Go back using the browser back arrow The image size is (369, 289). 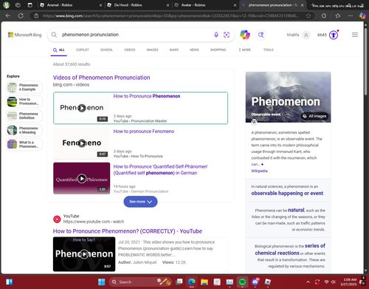(x=8, y=16)
